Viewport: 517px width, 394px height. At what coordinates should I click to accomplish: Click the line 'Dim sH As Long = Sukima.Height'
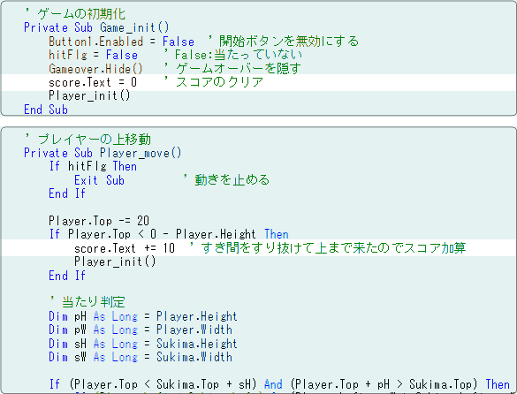click(x=143, y=344)
